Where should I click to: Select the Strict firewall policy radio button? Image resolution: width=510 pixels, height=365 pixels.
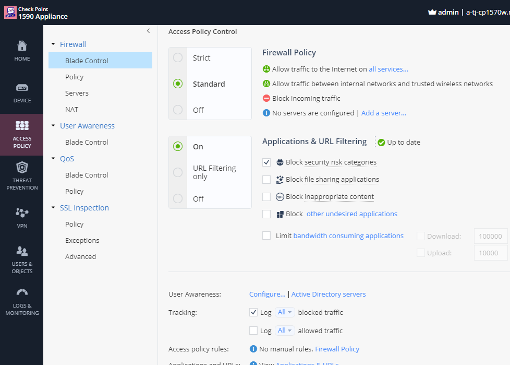pos(177,57)
